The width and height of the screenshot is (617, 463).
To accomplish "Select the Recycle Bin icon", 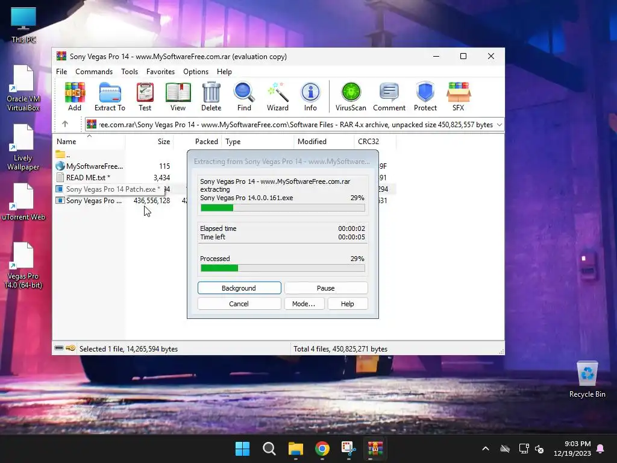I will (587, 379).
